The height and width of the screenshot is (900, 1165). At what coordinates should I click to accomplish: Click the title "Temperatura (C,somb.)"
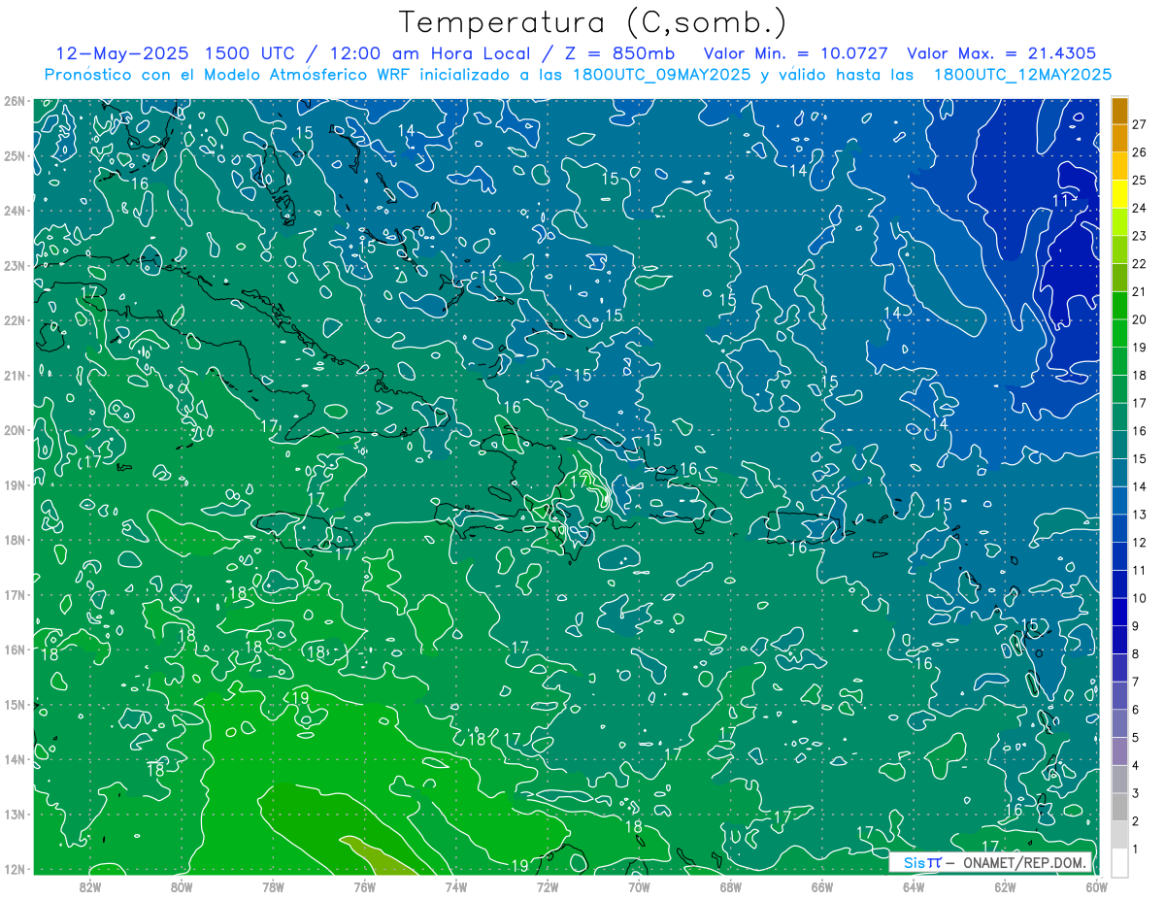tap(593, 23)
